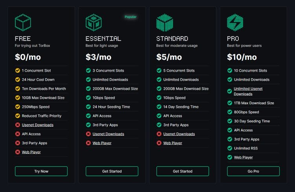Click the Standard plan solid cube icon
295x192 pixels.
(x=165, y=22)
